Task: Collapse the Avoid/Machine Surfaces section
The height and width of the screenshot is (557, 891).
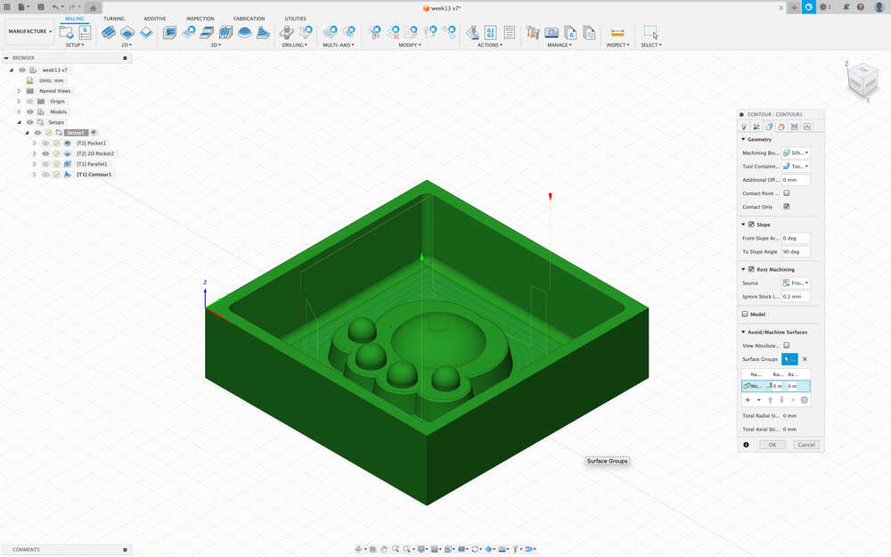Action: tap(743, 332)
